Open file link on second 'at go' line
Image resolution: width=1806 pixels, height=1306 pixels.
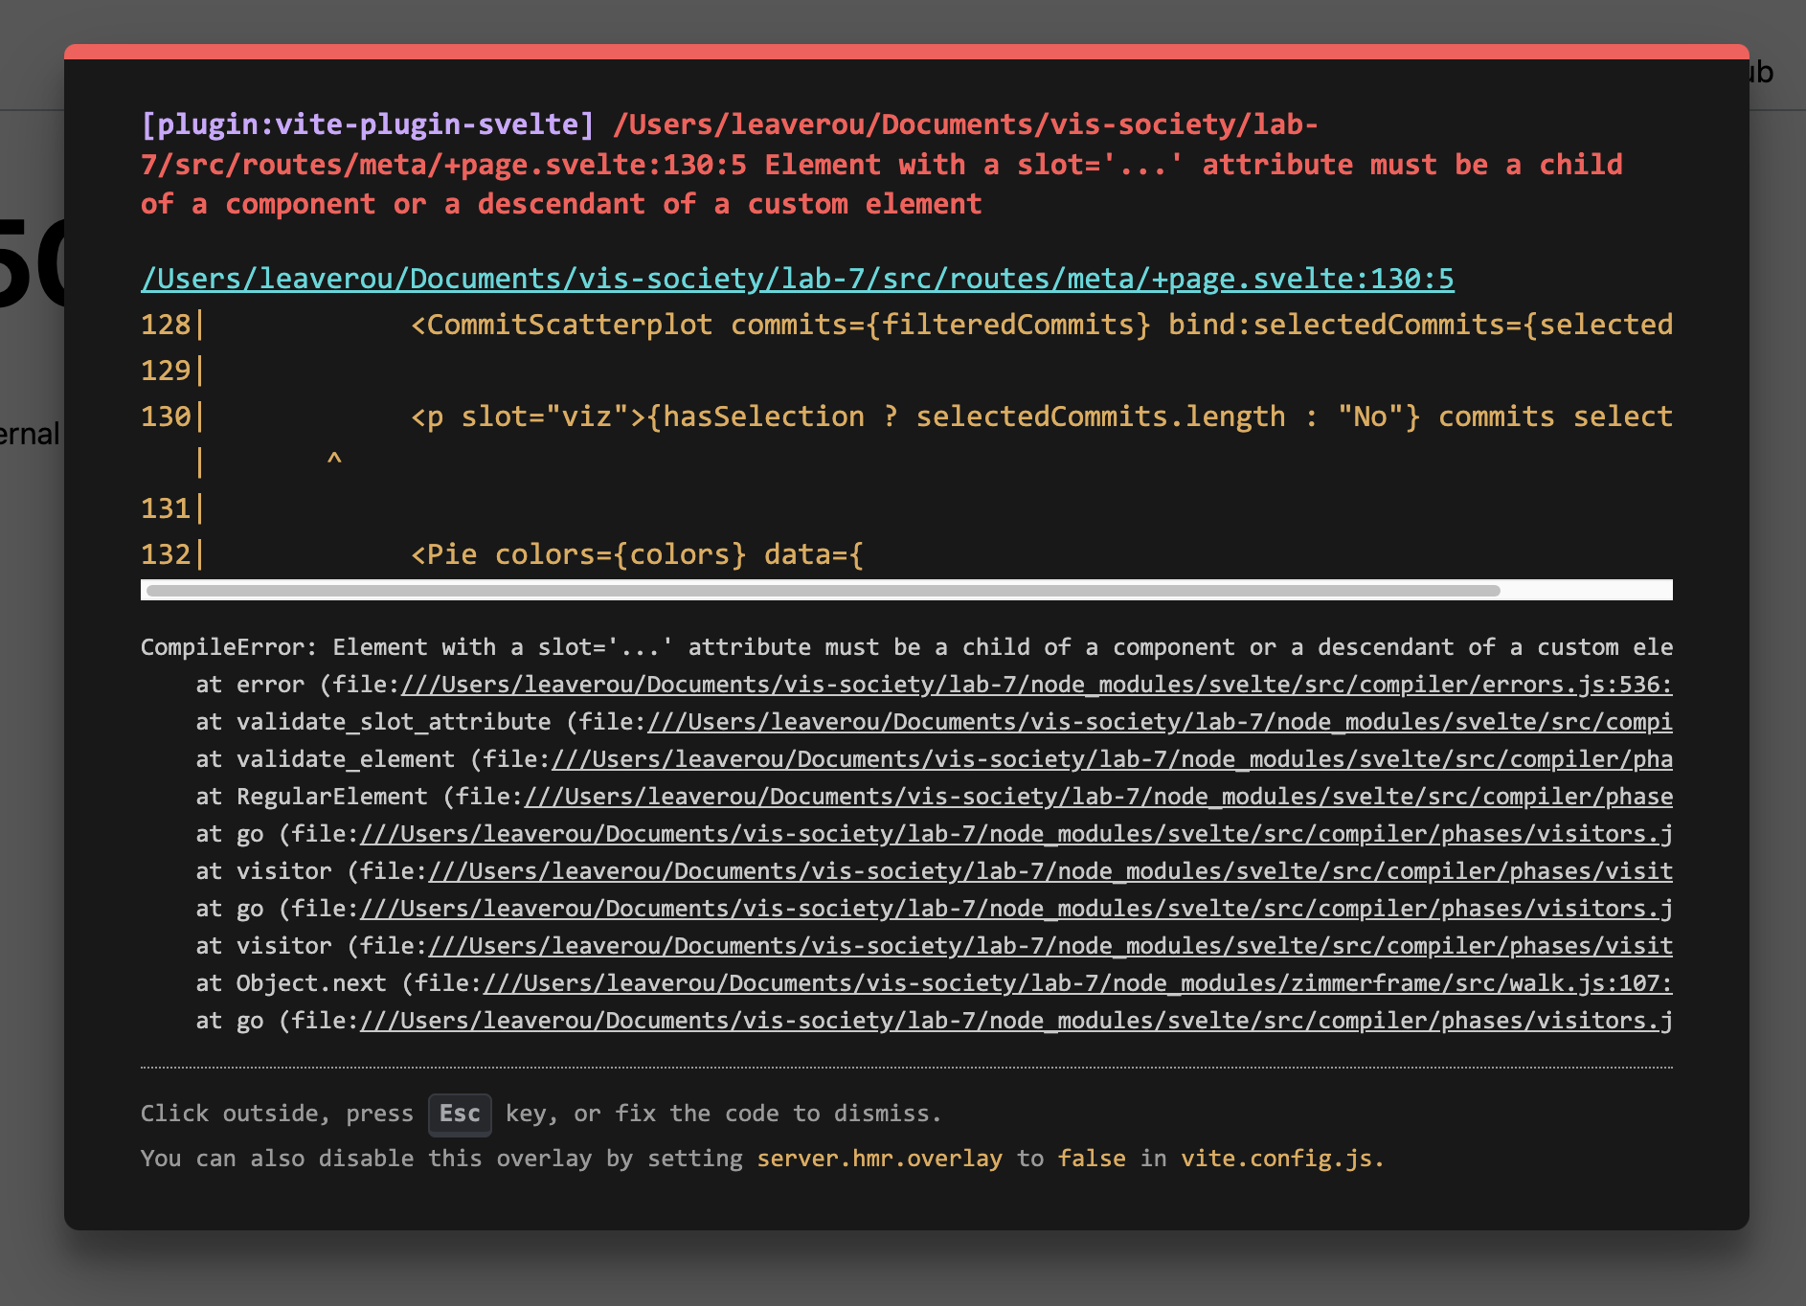point(1015,909)
